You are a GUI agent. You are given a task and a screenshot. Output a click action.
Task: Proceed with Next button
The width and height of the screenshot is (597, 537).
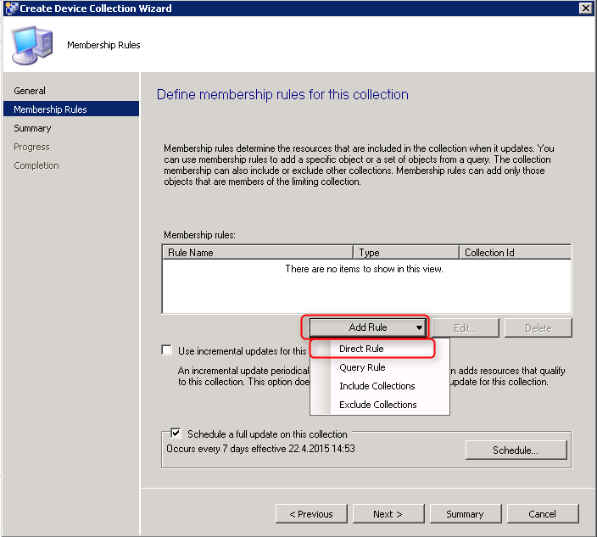pos(388,514)
